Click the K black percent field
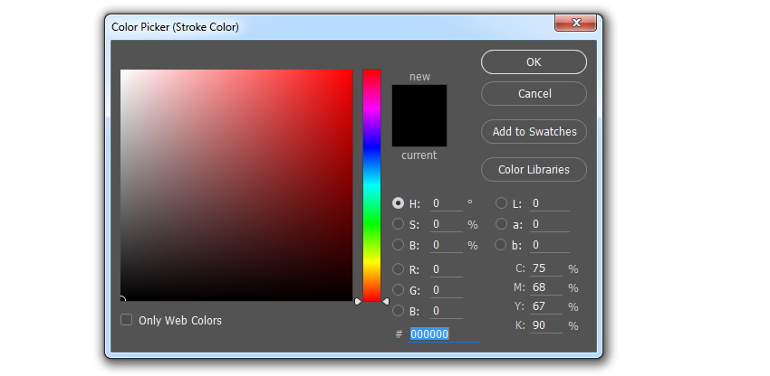770x376 pixels. 546,325
